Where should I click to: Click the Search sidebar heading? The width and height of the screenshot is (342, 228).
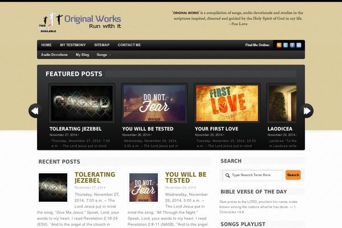pyautogui.click(x=231, y=161)
